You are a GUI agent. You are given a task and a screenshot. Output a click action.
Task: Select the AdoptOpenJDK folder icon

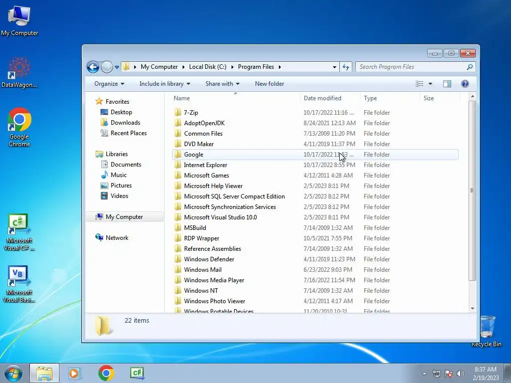(x=178, y=123)
